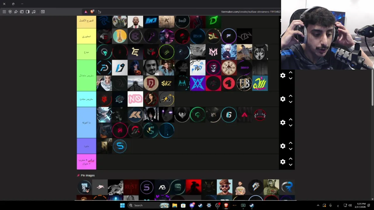Select the teal 6 circle logo image
Screen dimensions: 374x210
pyautogui.click(x=229, y=115)
